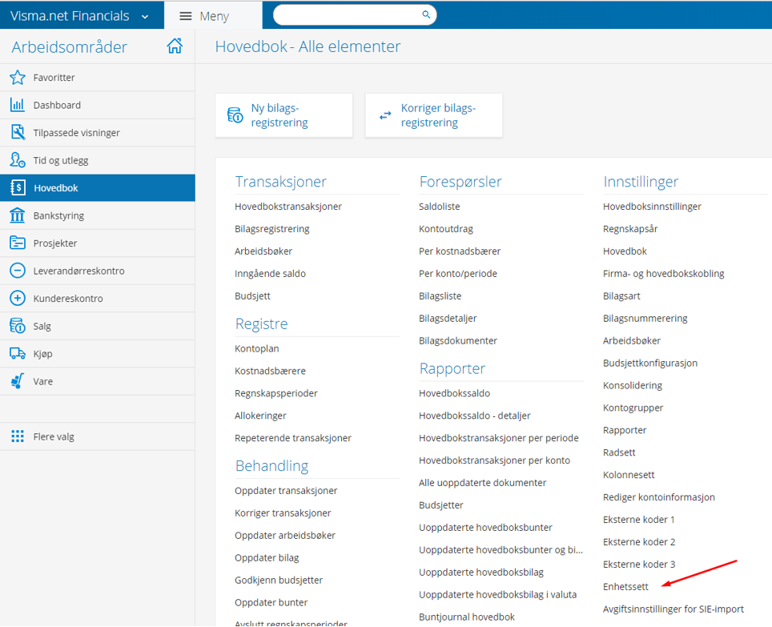Open Kontoplan under Registre
Viewport: 772px width, 627px height.
tap(256, 348)
